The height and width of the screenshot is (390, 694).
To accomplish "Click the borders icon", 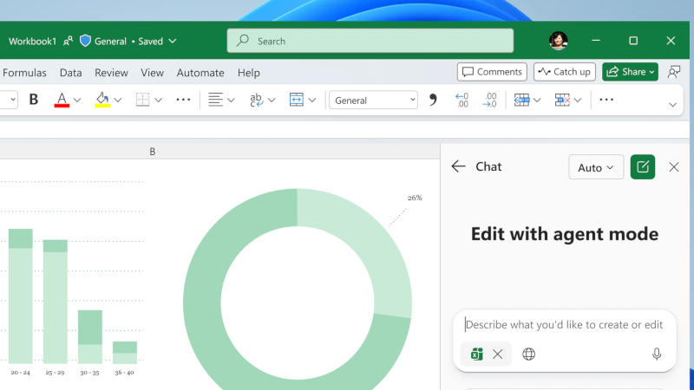I will pos(143,100).
